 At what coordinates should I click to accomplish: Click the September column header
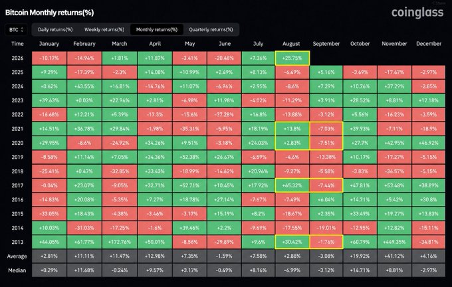click(x=326, y=44)
